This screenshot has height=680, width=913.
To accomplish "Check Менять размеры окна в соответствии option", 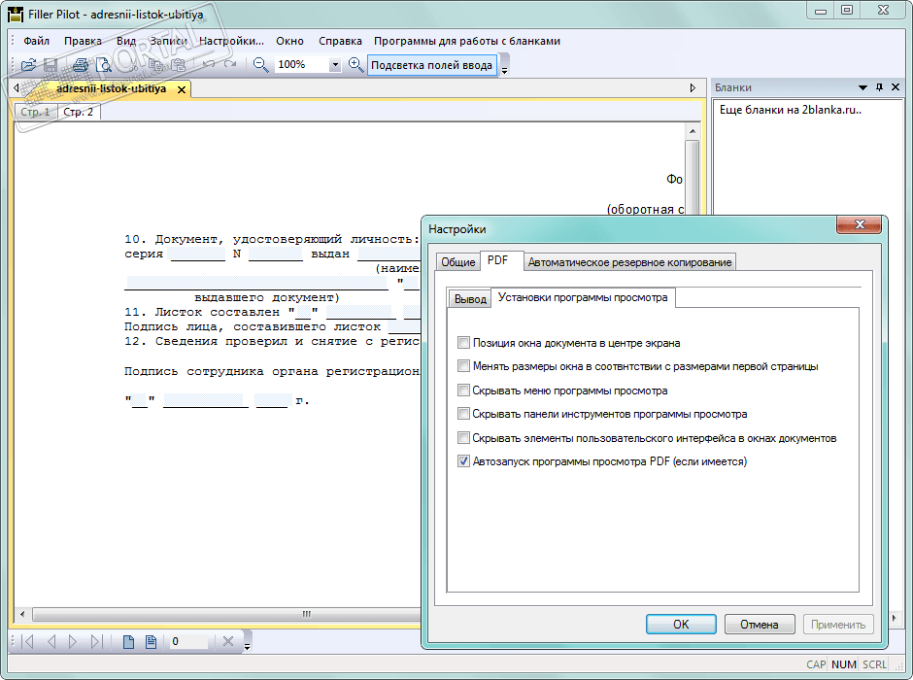I will click(463, 366).
